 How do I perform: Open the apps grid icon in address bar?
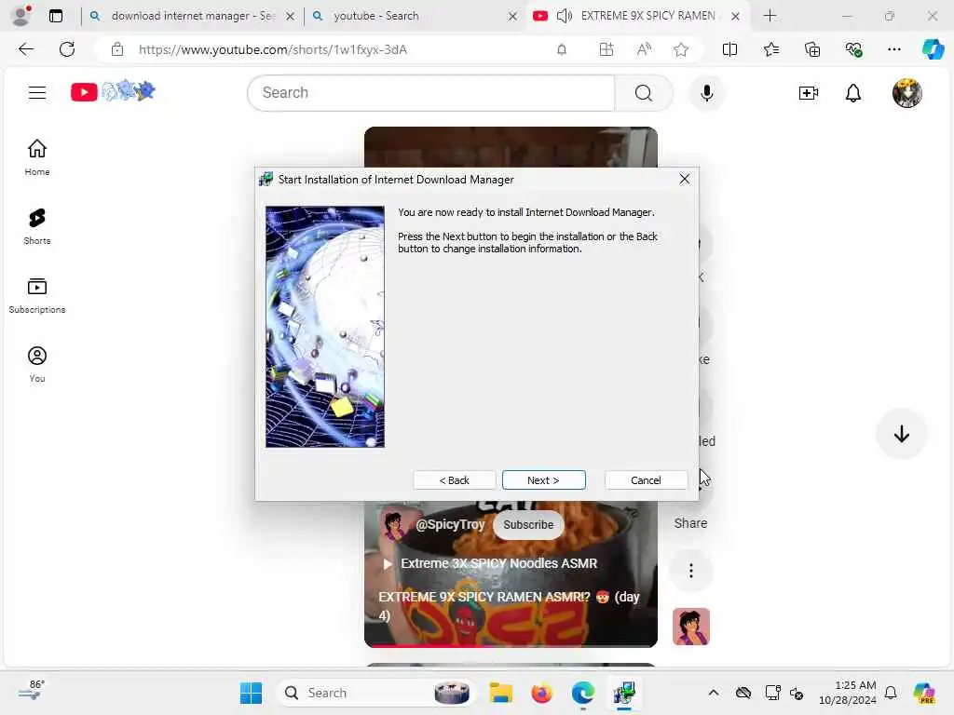(606, 49)
